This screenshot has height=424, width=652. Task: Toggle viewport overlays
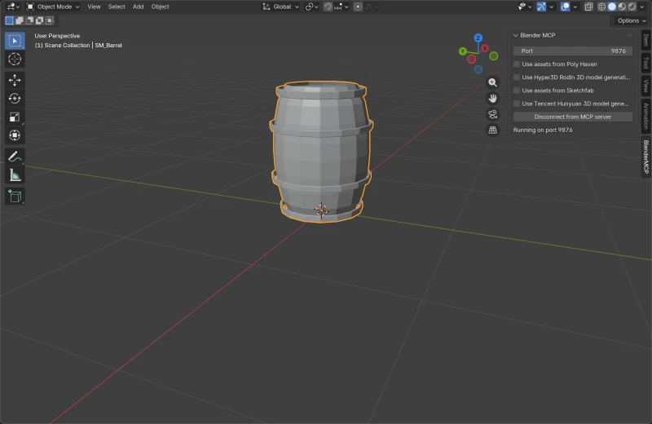pos(565,7)
